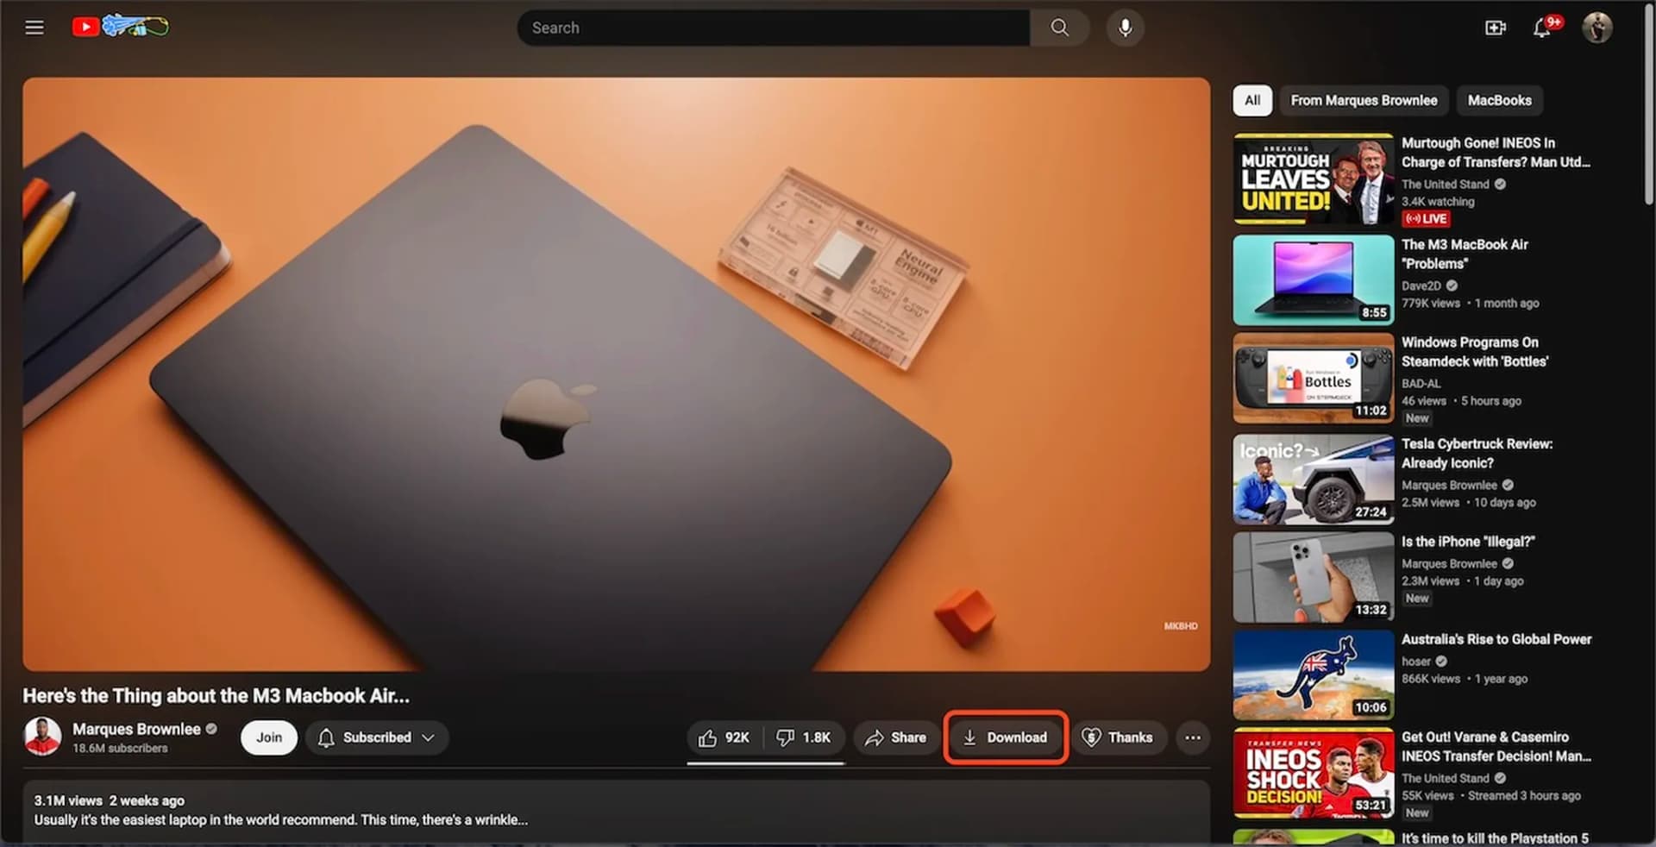The width and height of the screenshot is (1656, 847).
Task: Click the search magnifier icon
Action: pos(1059,27)
